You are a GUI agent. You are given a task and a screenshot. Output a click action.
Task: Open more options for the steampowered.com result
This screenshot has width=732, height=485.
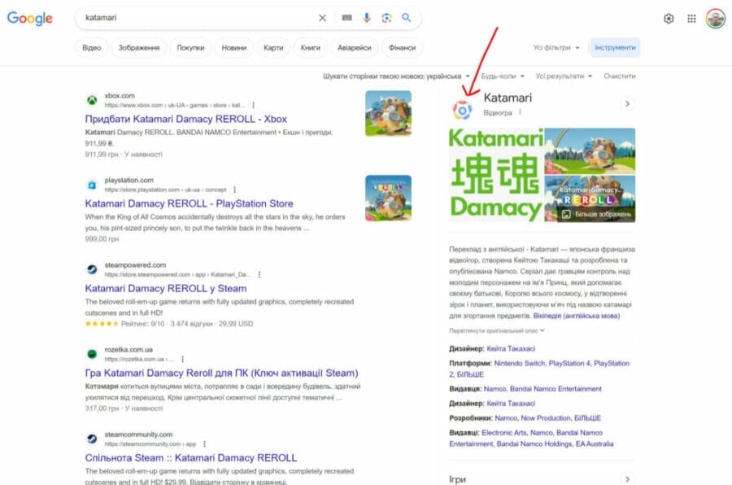[x=259, y=275]
